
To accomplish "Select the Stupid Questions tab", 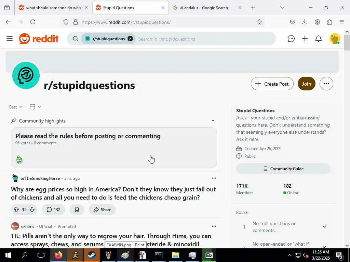I will (131, 8).
